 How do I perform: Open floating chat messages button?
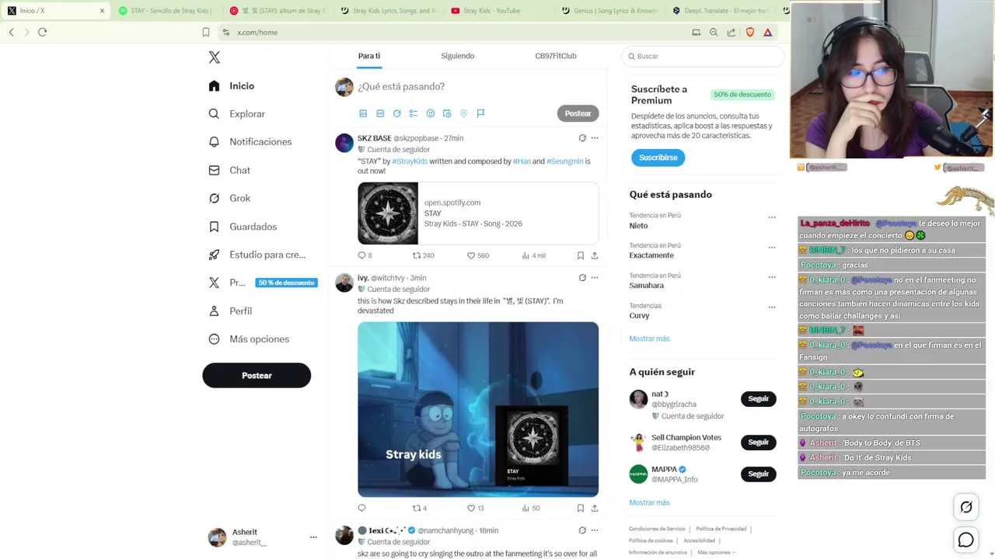[x=965, y=540]
